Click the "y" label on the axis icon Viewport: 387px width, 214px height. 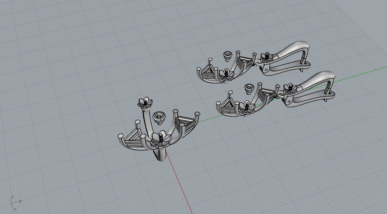(20, 201)
